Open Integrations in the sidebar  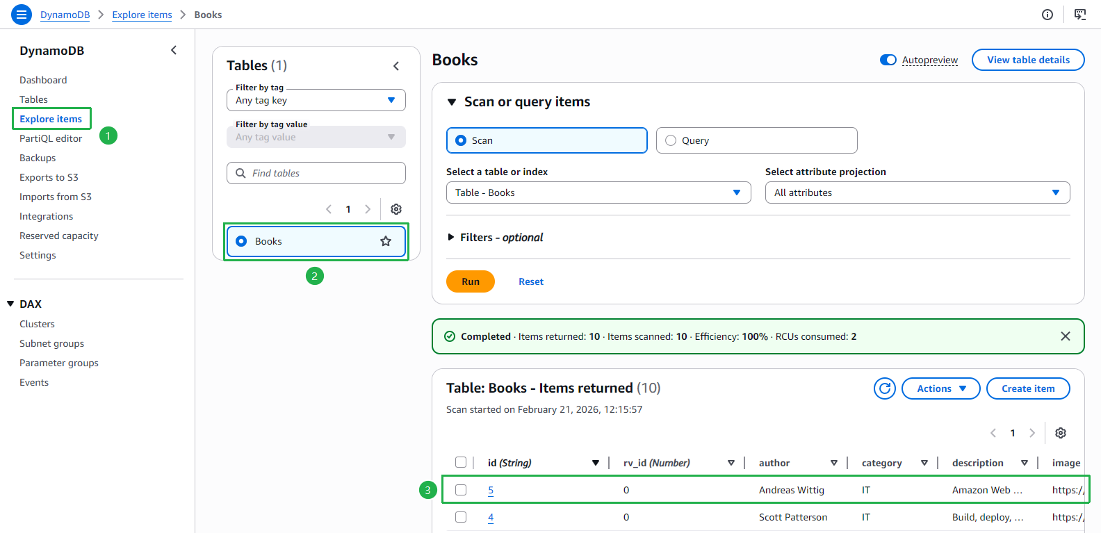[x=46, y=216]
